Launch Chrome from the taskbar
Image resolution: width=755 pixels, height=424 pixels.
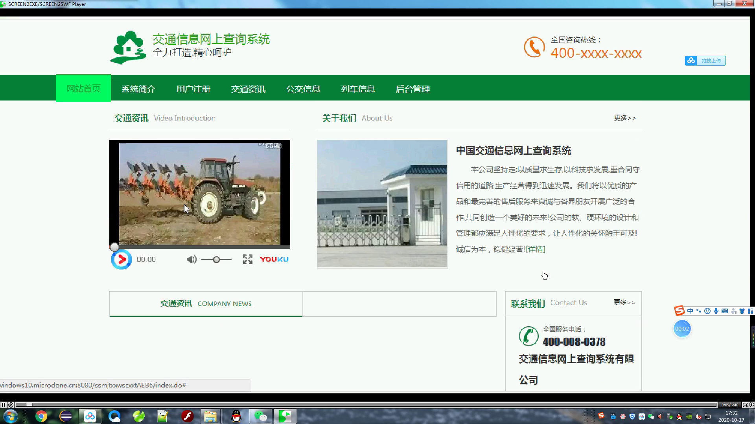(x=41, y=416)
